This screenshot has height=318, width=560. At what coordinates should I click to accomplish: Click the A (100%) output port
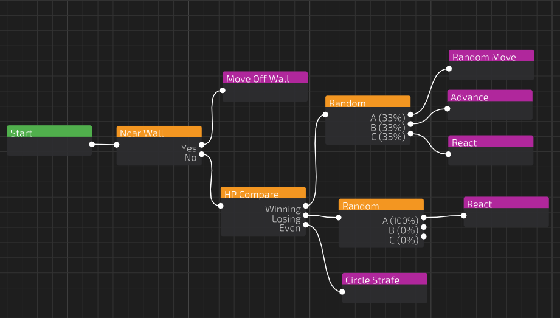(424, 217)
